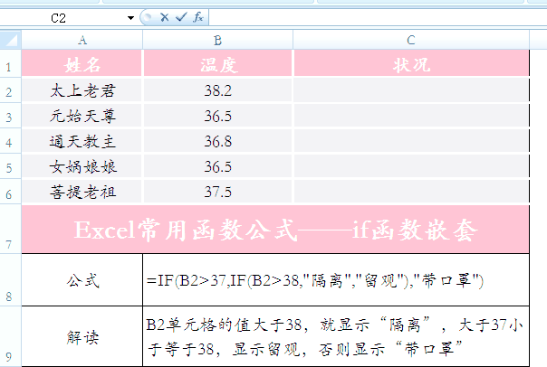Click into the formula bar input area
The height and width of the screenshot is (367, 547).
(x=378, y=17)
